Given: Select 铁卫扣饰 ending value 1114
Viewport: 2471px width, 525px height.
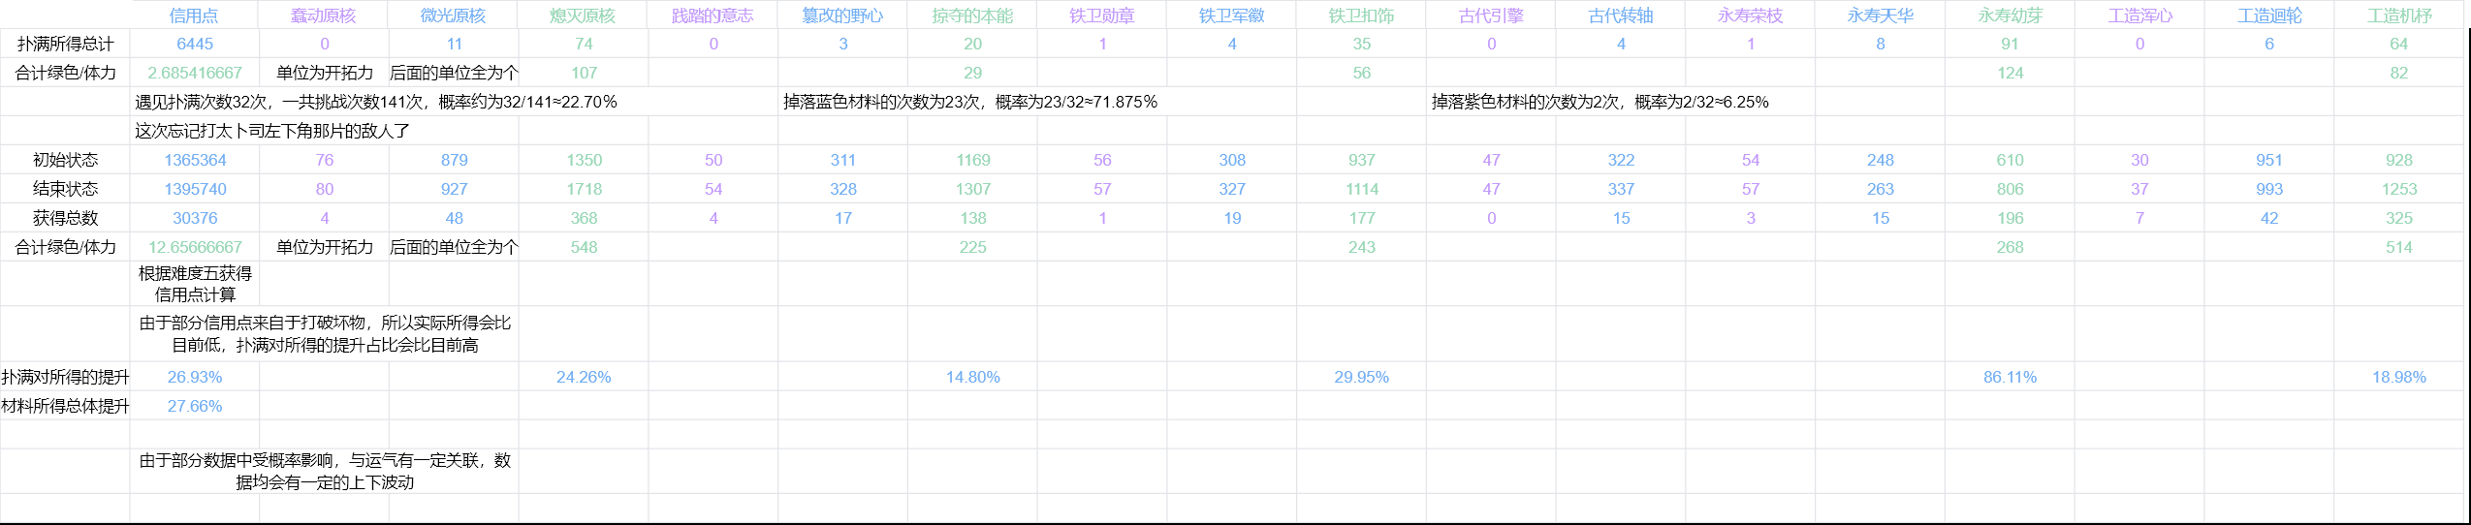Looking at the screenshot, I should (1362, 189).
